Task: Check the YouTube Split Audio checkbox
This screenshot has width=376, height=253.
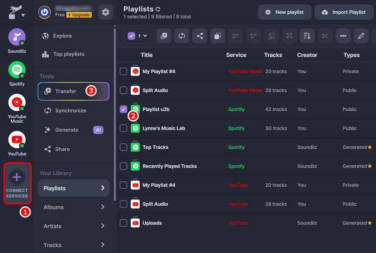Action: (x=124, y=204)
